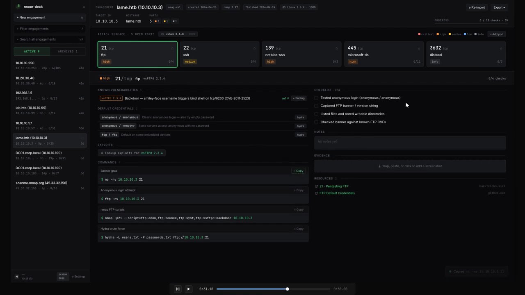Star the port 445 microsoft-ds card
The image size is (525, 295).
pyautogui.click(x=419, y=48)
